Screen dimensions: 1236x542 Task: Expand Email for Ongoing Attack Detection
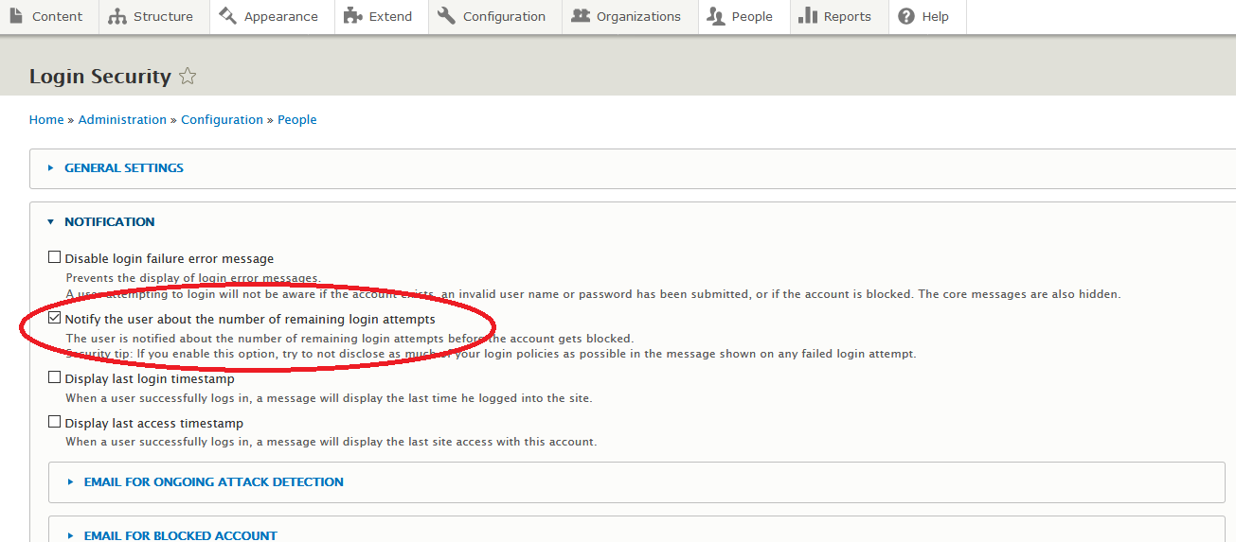tap(214, 481)
